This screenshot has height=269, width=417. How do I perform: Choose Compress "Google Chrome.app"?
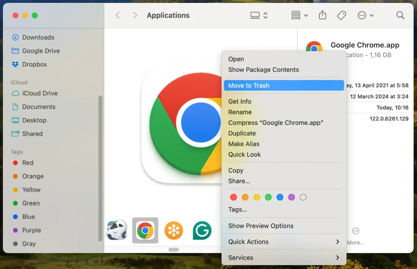[x=284, y=123]
